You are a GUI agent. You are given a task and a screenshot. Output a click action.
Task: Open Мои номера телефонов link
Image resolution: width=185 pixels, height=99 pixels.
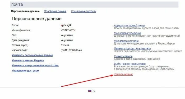click(127, 33)
